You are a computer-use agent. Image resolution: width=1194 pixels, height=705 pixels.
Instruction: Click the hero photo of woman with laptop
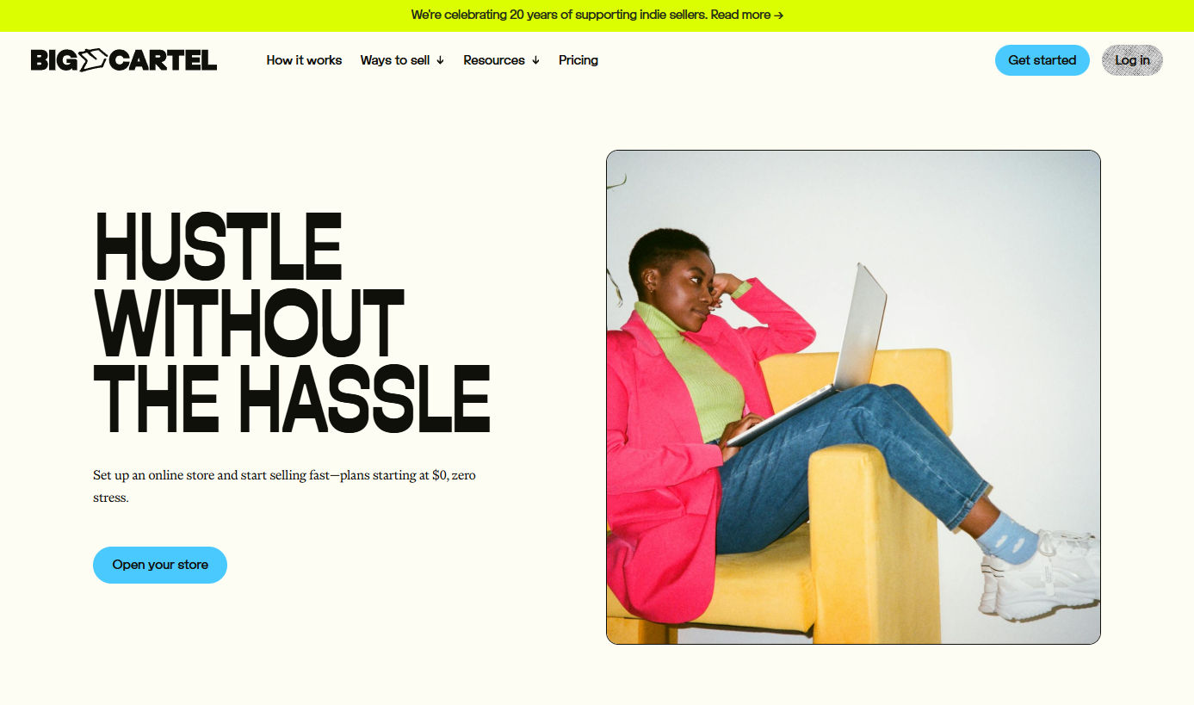(x=853, y=397)
